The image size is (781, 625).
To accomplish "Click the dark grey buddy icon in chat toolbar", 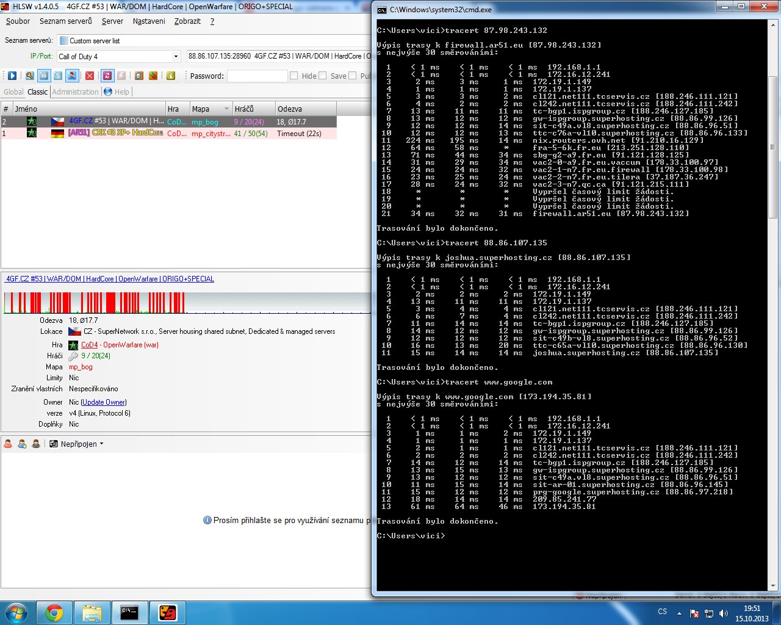I will 36,444.
